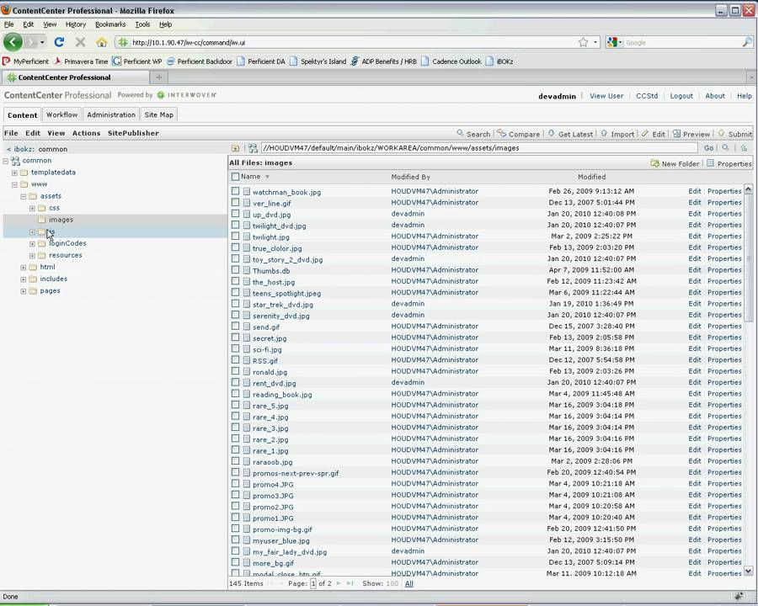Screen dimensions: 758x606
Task: Collapse the assets folder node
Action: 24,197
